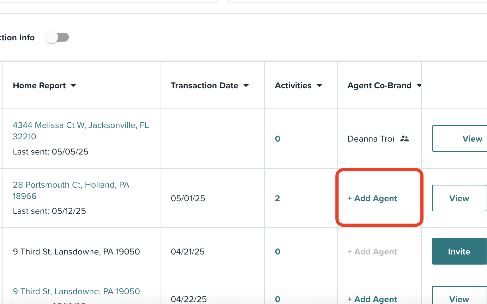The width and height of the screenshot is (487, 304).
Task: View the 4344 Melissa Ct W report
Action: 460,138
